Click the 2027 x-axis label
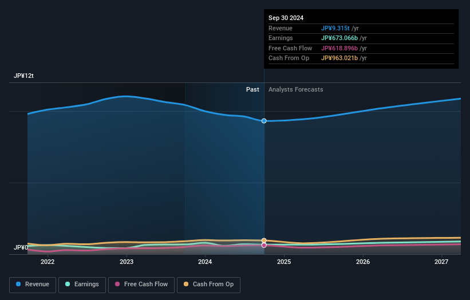The image size is (470, 300). (441, 262)
